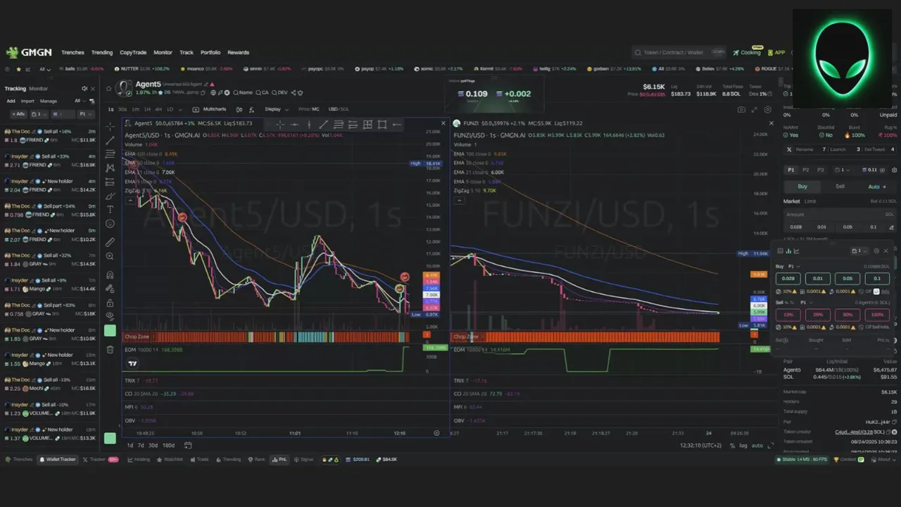Image resolution: width=901 pixels, height=507 pixels.
Task: Select the Buy tab in trade panel
Action: click(x=802, y=187)
